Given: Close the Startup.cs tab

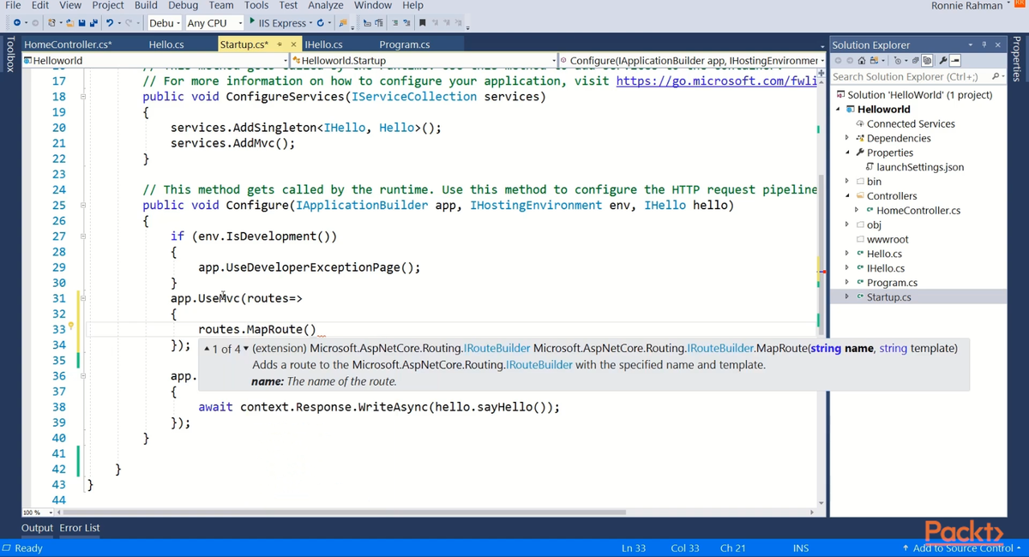Looking at the screenshot, I should click(294, 45).
